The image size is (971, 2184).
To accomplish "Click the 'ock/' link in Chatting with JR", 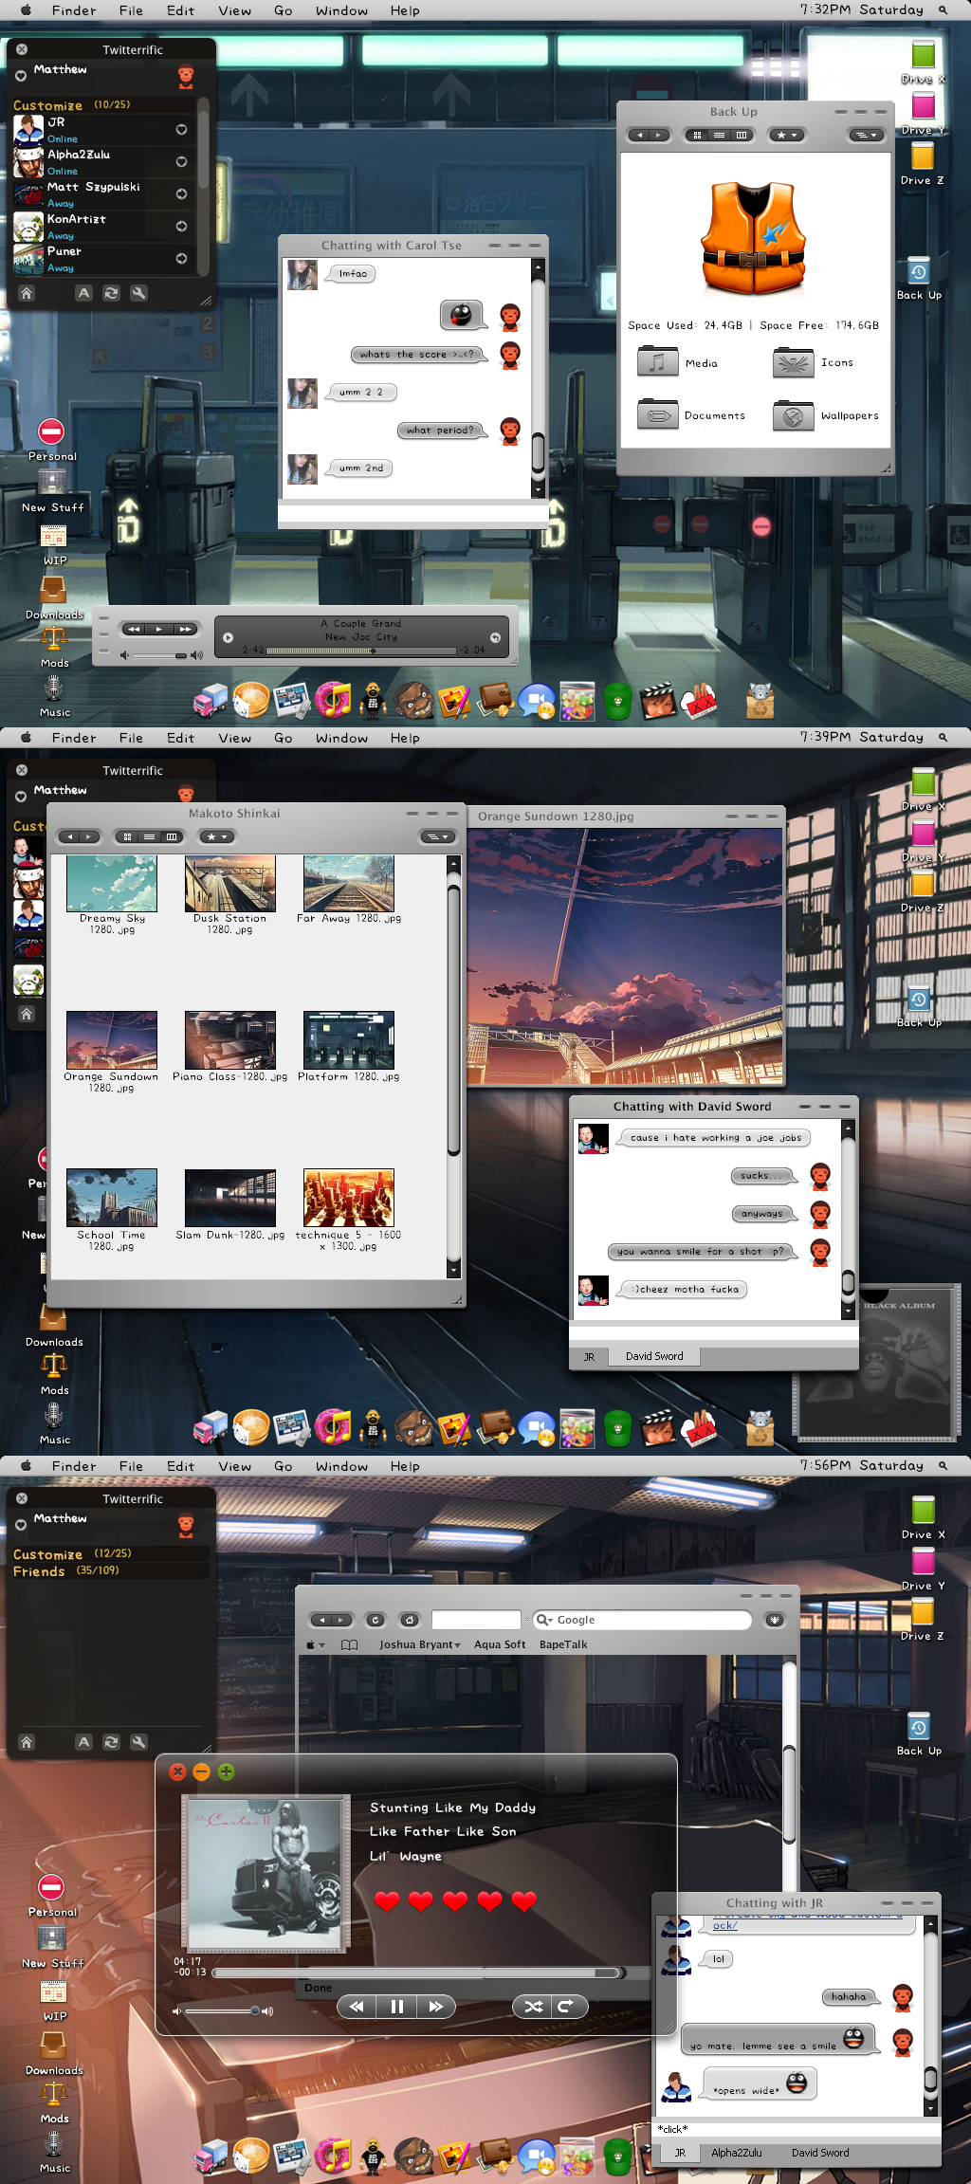I will coord(724,1925).
